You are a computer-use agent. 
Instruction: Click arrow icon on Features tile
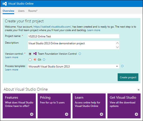tap(32, 114)
